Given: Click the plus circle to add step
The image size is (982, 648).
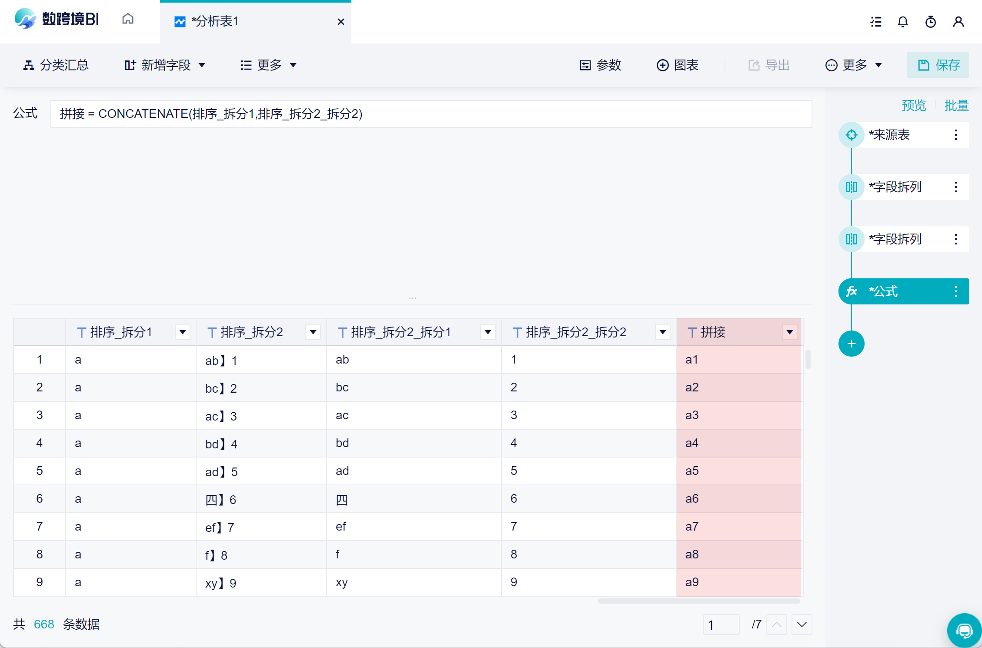Looking at the screenshot, I should click(851, 344).
